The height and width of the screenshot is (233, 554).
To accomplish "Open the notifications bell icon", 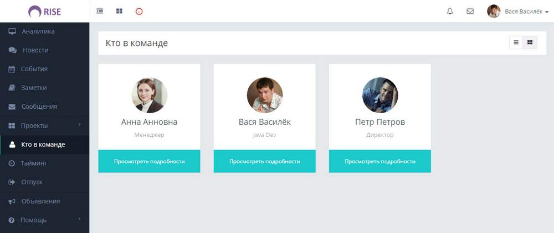I will 450,11.
